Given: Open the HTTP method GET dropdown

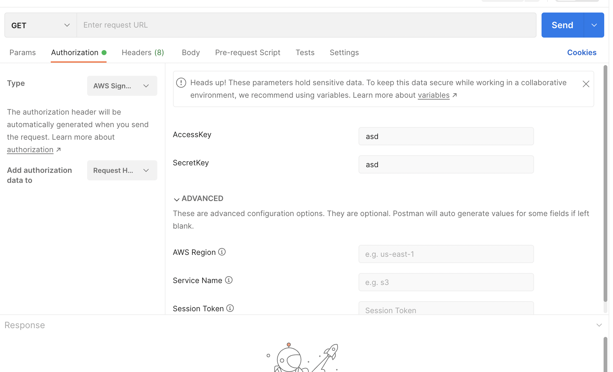Looking at the screenshot, I should click(x=41, y=25).
